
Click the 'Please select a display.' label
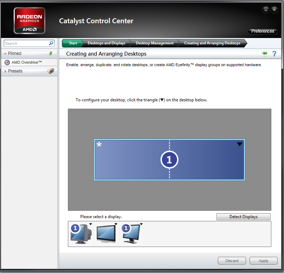pos(101,217)
